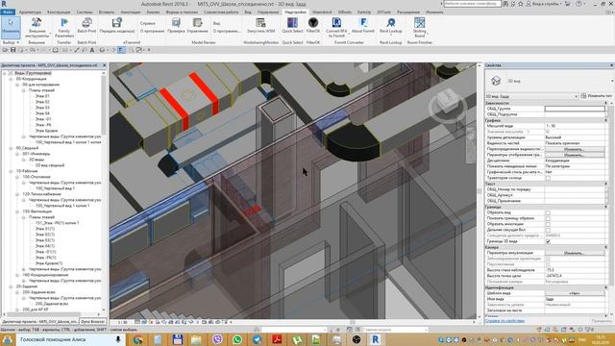
Task: Open Viber from the taskbar
Action: [x=217, y=339]
